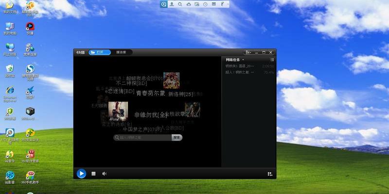The width and height of the screenshot is (389, 194).
Task: Open the 超级夜总会[0701] recommendation
Action: [x=144, y=79]
